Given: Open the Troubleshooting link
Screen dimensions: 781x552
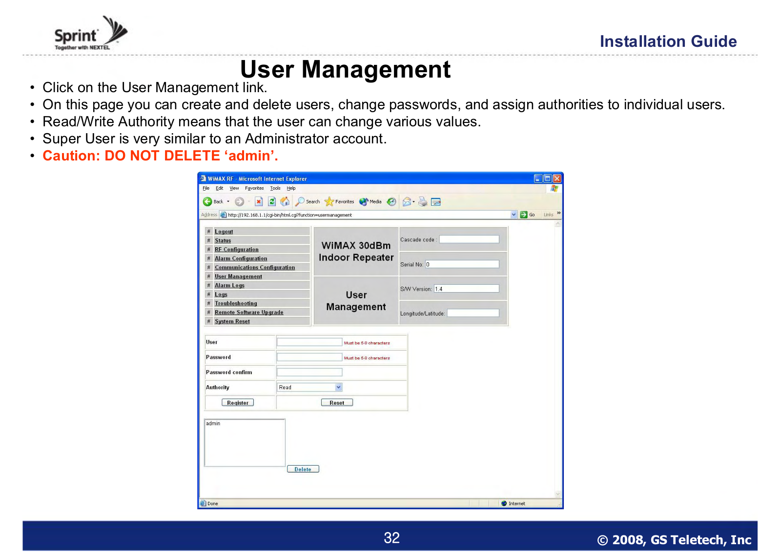Looking at the screenshot, I should (x=236, y=303).
